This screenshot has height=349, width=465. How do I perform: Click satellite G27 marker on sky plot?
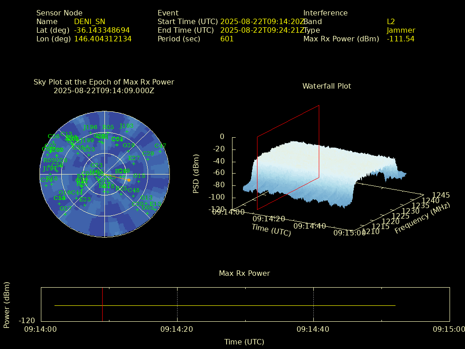point(65,214)
